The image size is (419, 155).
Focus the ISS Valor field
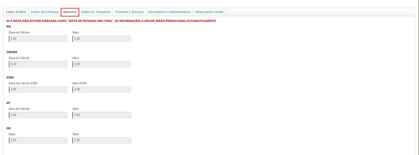coord(102,140)
